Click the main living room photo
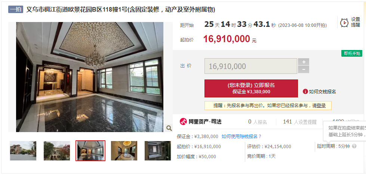366x175 pixels. (x=90, y=77)
